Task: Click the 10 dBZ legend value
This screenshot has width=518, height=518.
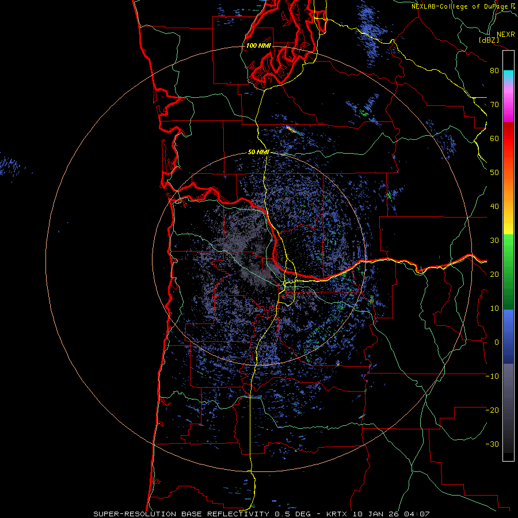Action: click(494, 308)
